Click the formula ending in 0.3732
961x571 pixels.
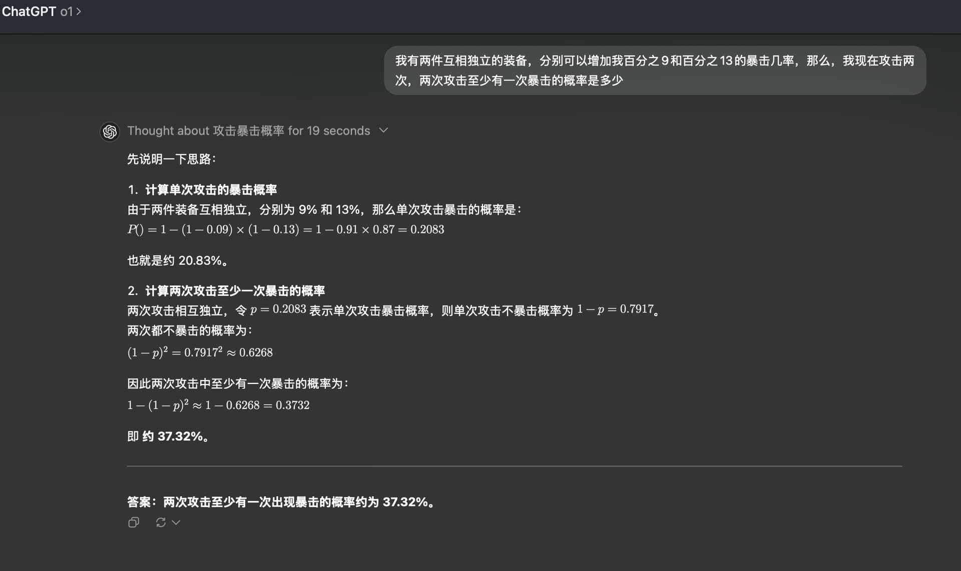click(x=219, y=404)
